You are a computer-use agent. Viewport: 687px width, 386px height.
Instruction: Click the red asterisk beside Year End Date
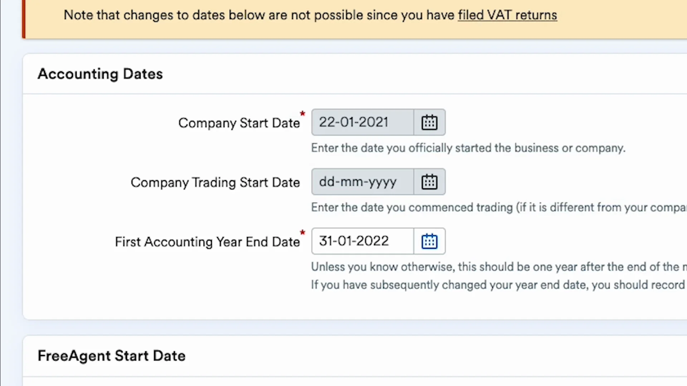pyautogui.click(x=302, y=233)
